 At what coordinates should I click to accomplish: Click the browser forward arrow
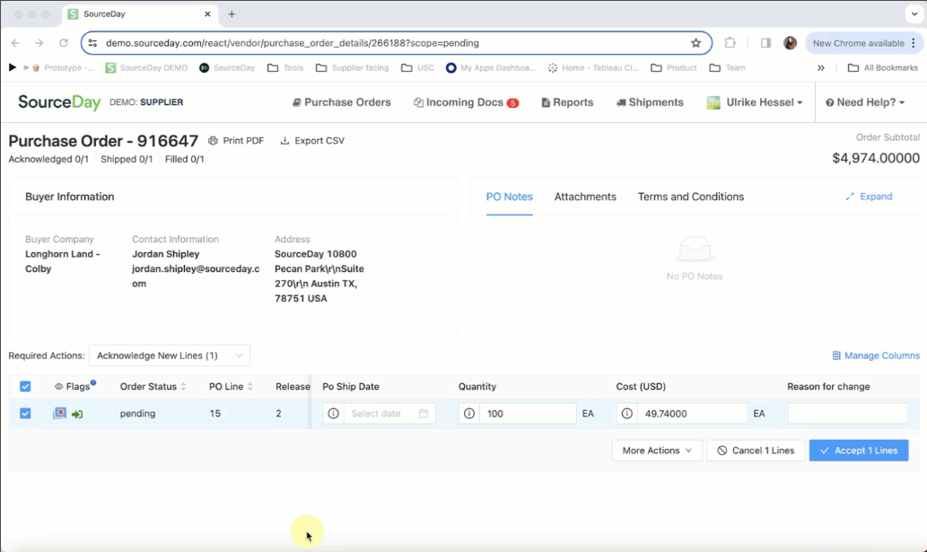[39, 43]
